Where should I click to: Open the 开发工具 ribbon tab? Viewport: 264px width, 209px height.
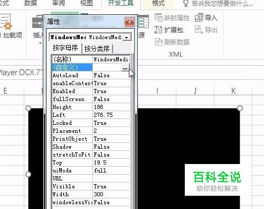click(121, 3)
